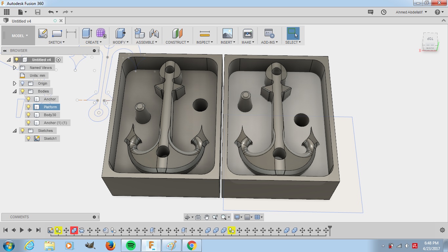
Task: Click the ViewCube in the viewport
Action: pyautogui.click(x=430, y=41)
